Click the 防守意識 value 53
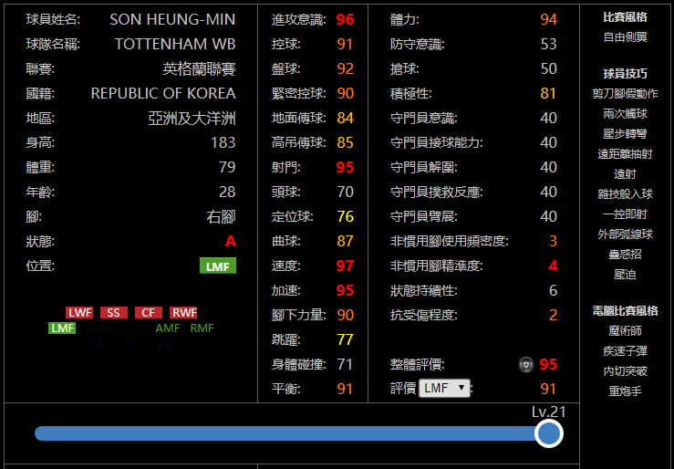The height and width of the screenshot is (469, 674). pos(549,45)
